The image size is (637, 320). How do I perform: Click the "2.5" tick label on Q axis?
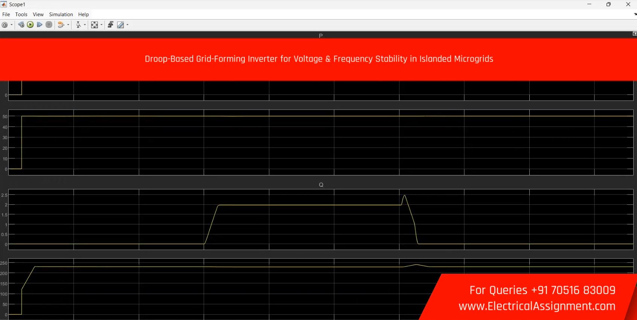pyautogui.click(x=4, y=195)
